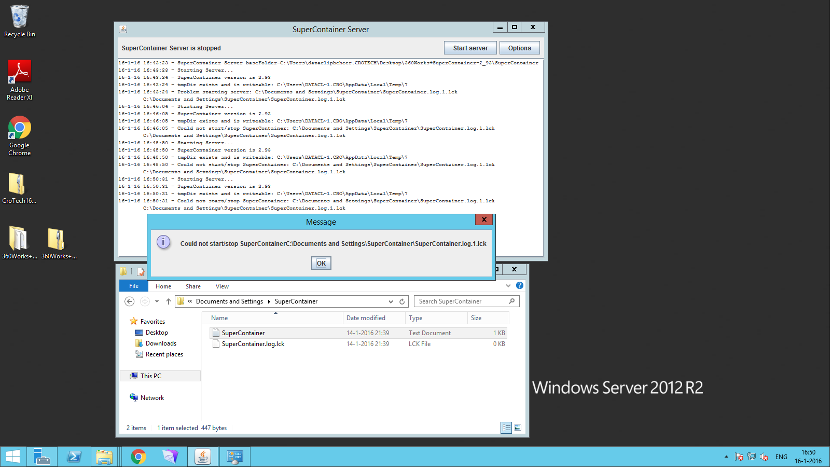Open PowerShell from the taskbar
Screen dimensions: 832x469
[x=74, y=458]
